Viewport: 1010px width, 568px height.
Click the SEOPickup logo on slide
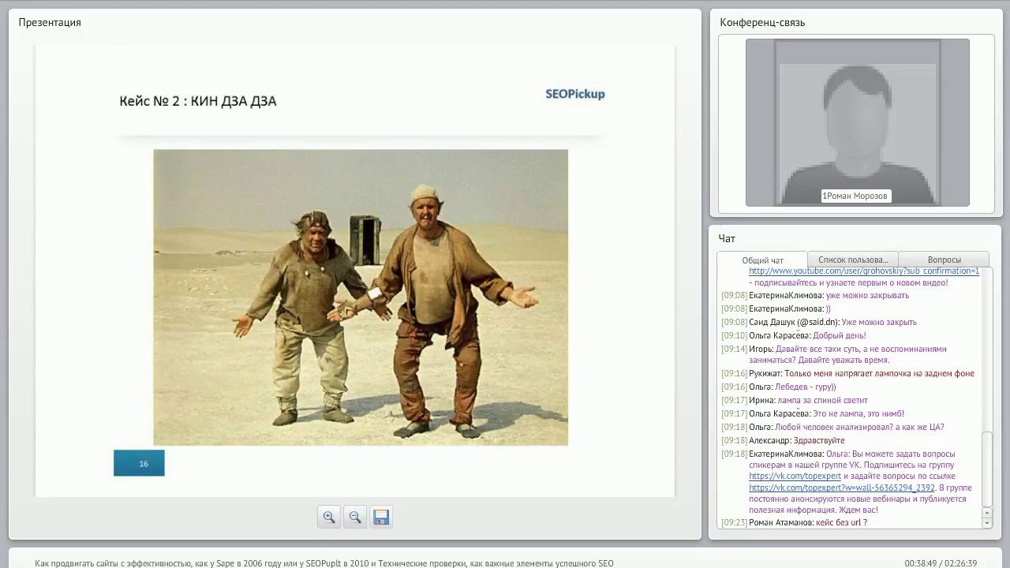[x=575, y=94]
